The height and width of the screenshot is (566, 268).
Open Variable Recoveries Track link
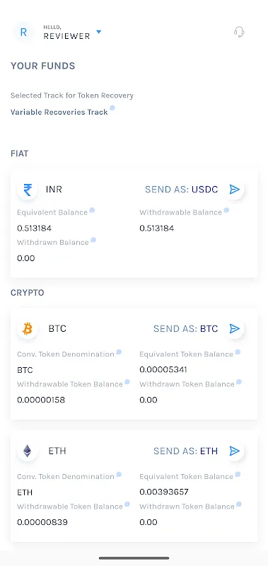click(59, 112)
